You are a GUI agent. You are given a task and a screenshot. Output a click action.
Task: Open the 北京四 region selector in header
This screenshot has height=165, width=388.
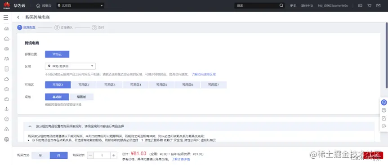tap(80, 5)
